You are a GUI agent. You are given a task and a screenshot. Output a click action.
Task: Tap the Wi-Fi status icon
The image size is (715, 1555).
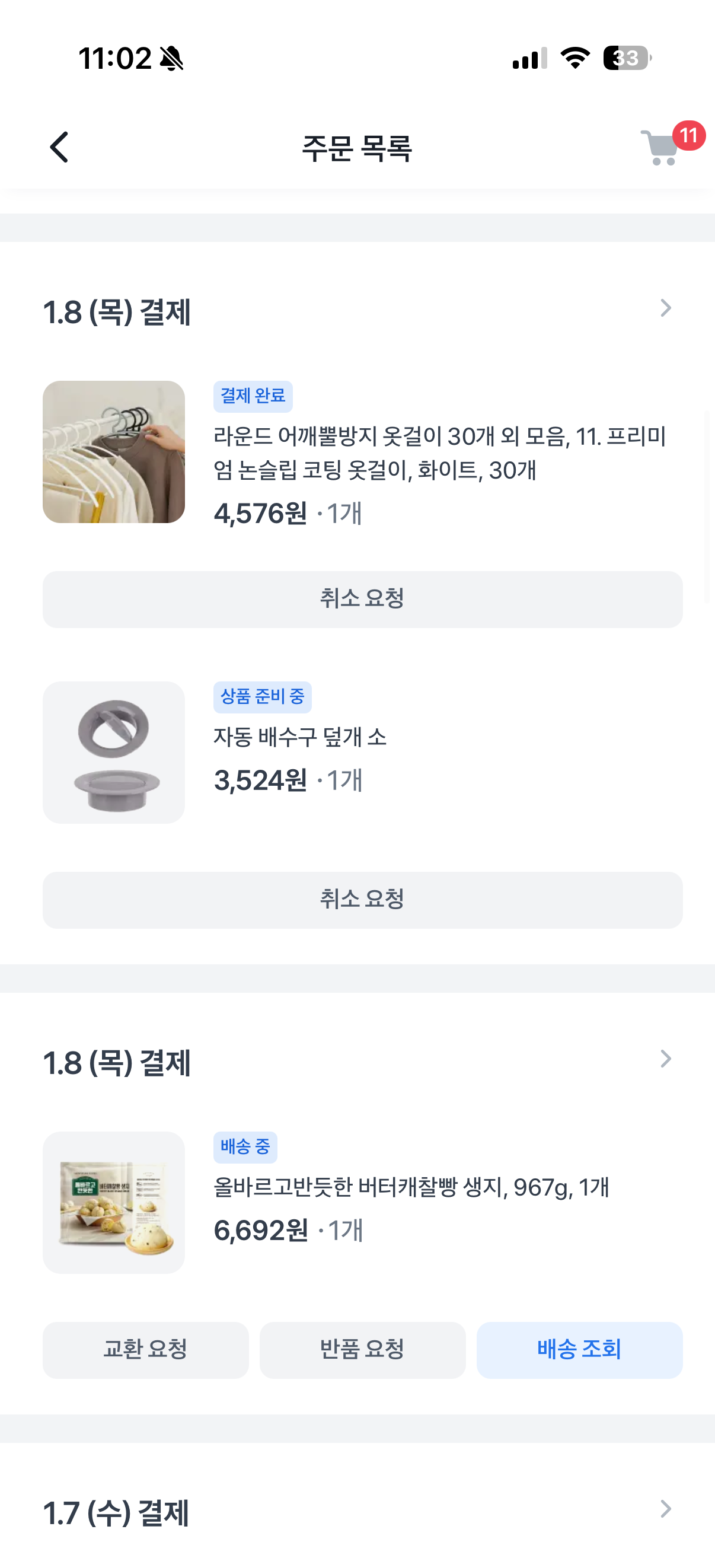[575, 58]
